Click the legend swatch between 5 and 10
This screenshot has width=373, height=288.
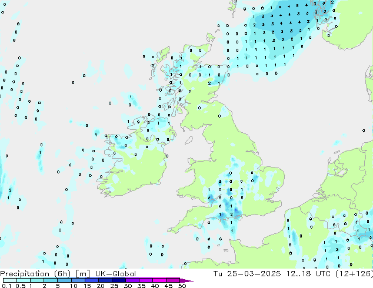[x=64, y=280]
